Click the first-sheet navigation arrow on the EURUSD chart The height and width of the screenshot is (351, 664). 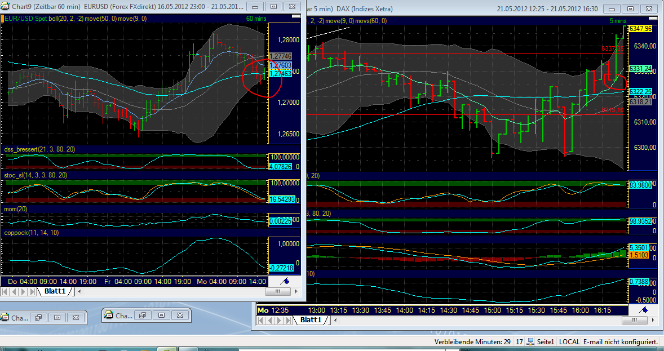coord(5,292)
